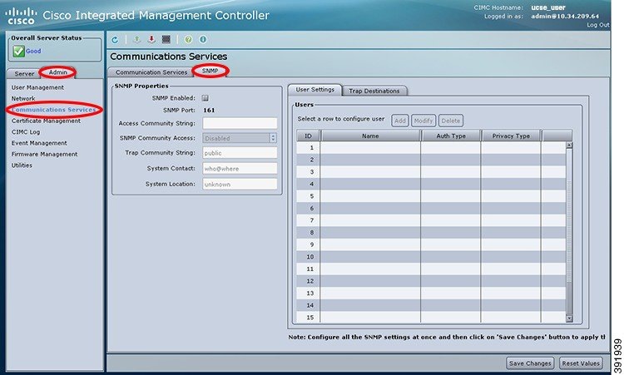The width and height of the screenshot is (624, 375).
Task: Click the Log Out link
Action: (x=597, y=25)
